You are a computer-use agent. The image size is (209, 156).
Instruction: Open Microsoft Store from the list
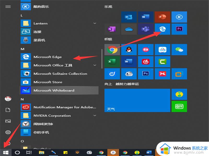(59, 82)
